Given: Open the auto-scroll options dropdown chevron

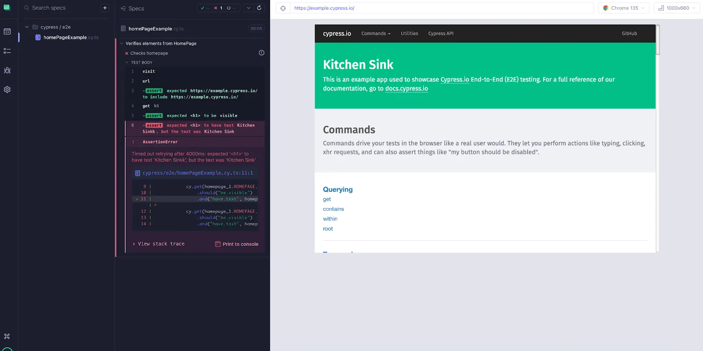Looking at the screenshot, I should [x=248, y=8].
